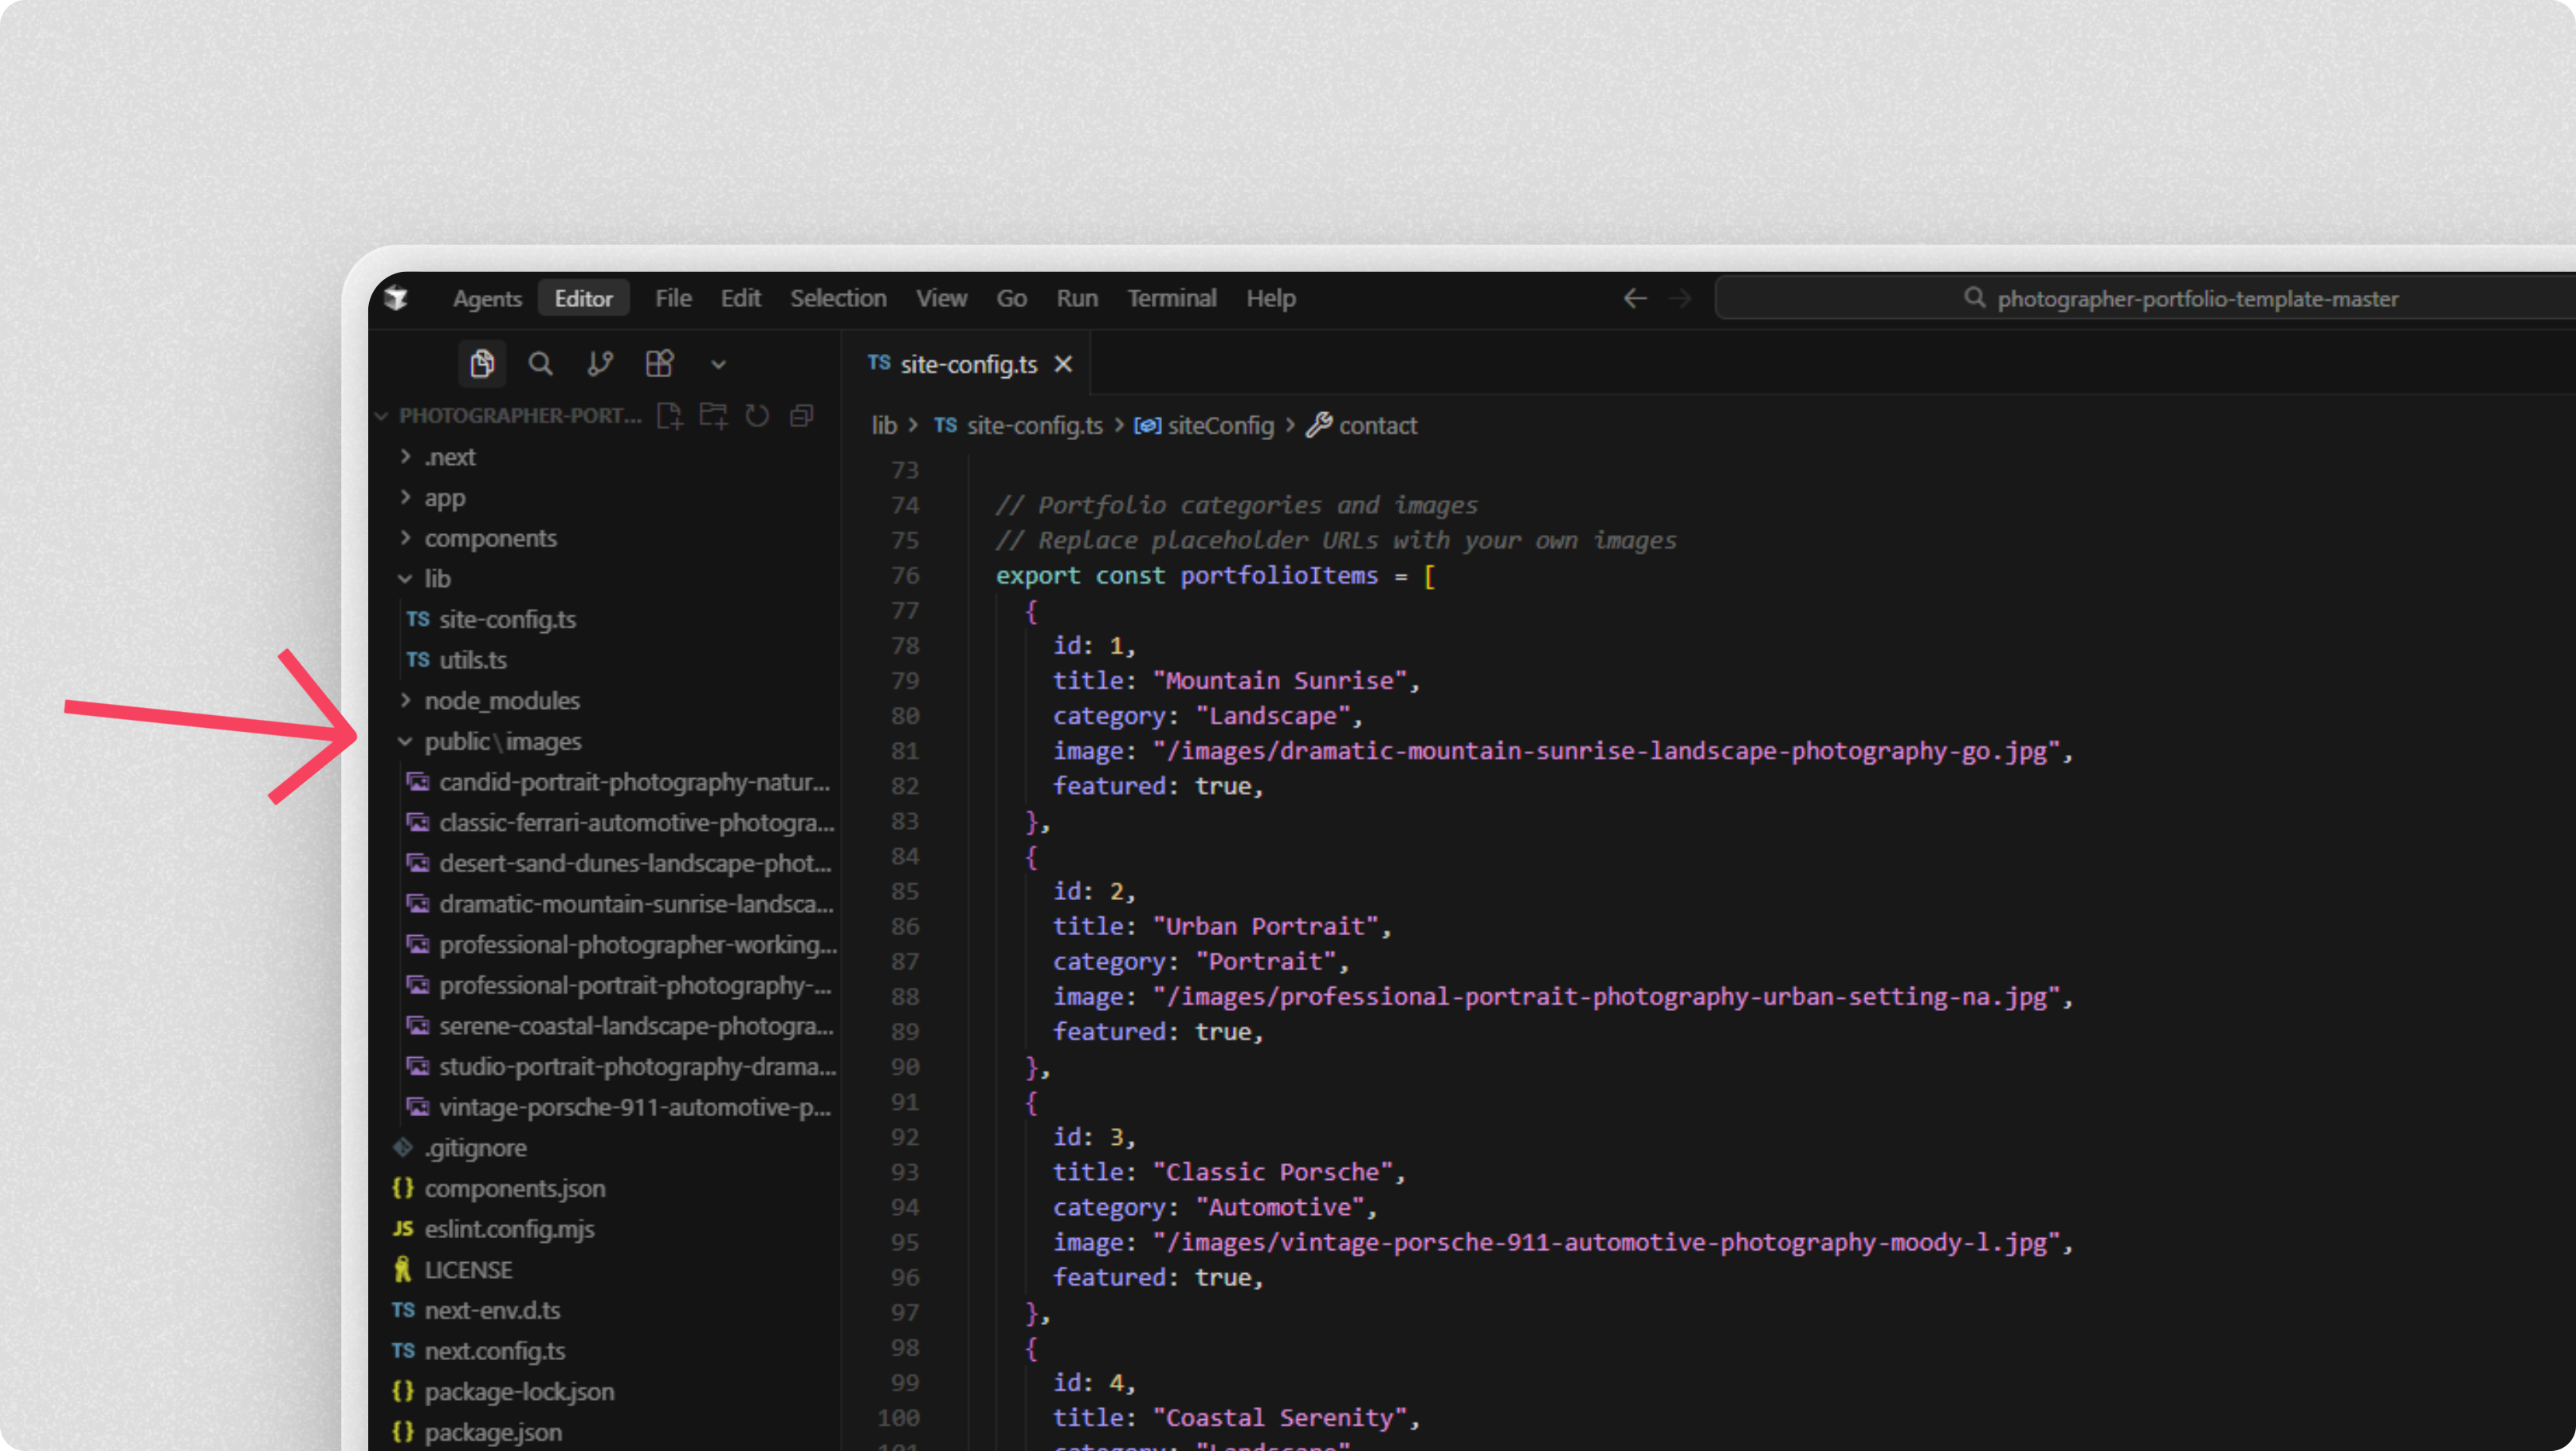Image resolution: width=2576 pixels, height=1451 pixels.
Task: Show more sidebar views chevron
Action: pyautogui.click(x=718, y=365)
